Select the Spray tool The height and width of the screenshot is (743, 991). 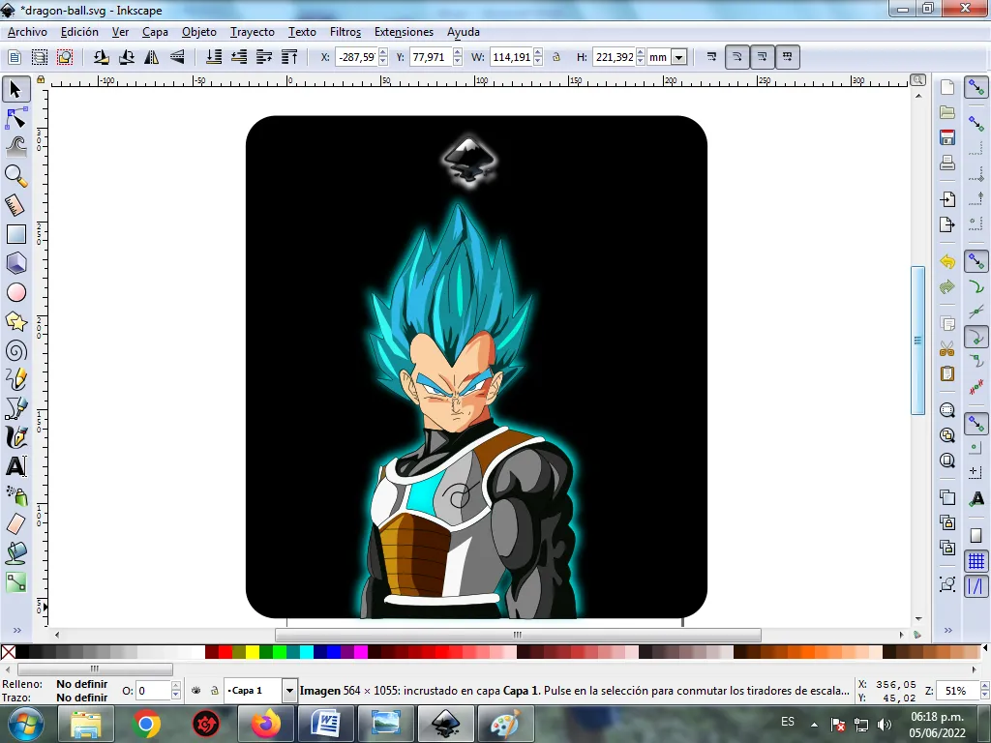[x=15, y=496]
